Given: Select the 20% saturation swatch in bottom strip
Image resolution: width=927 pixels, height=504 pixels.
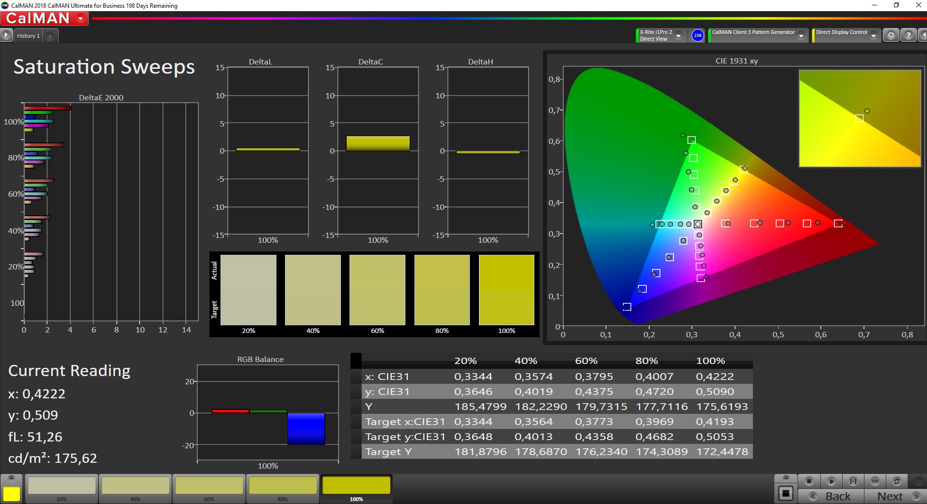Looking at the screenshot, I should pos(62,486).
